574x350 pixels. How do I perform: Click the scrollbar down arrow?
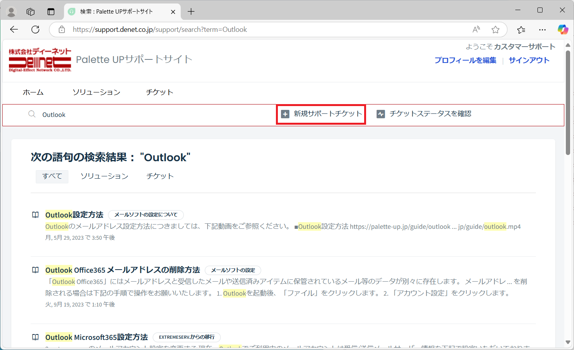pos(568,342)
